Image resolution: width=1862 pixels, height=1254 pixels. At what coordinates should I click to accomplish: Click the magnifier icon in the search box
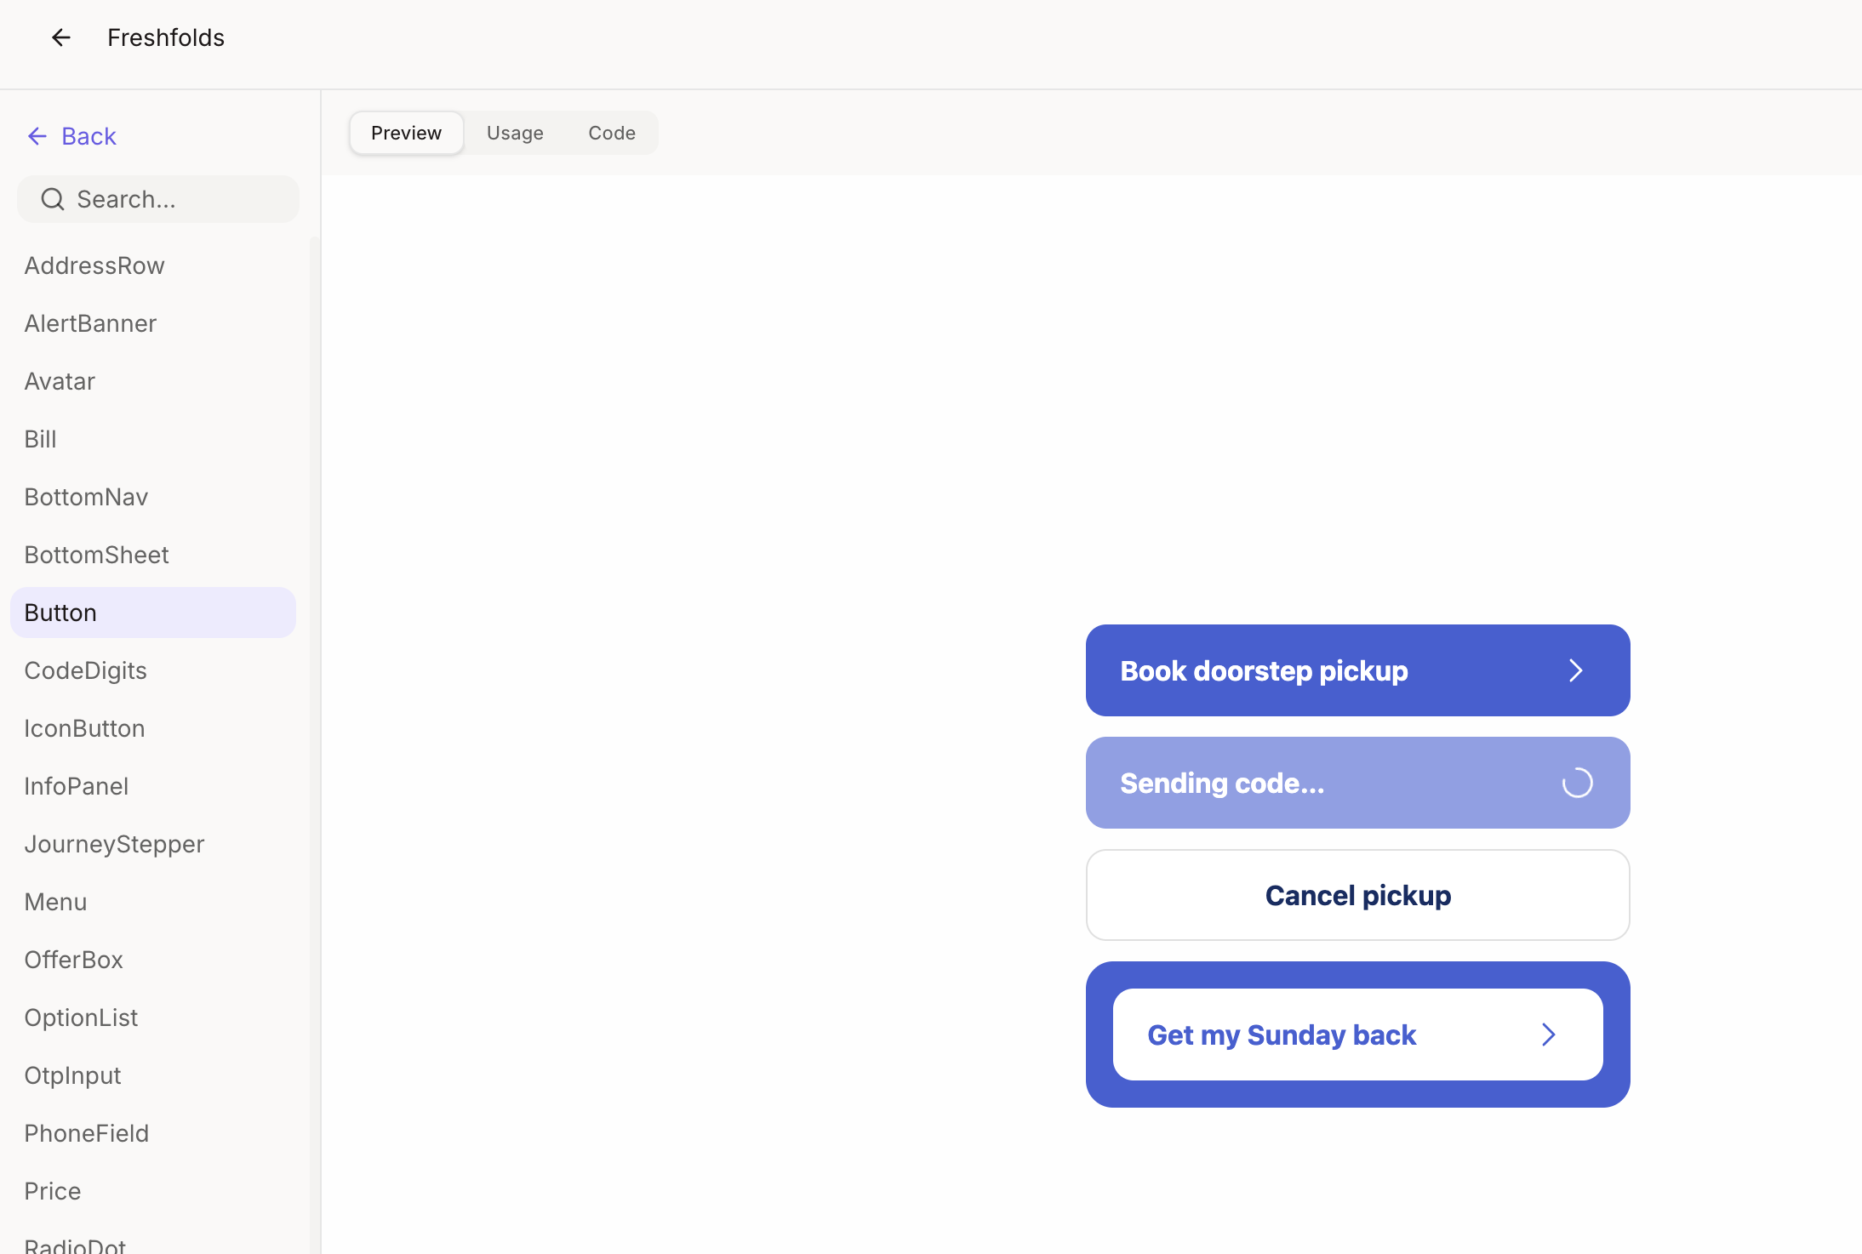tap(53, 199)
